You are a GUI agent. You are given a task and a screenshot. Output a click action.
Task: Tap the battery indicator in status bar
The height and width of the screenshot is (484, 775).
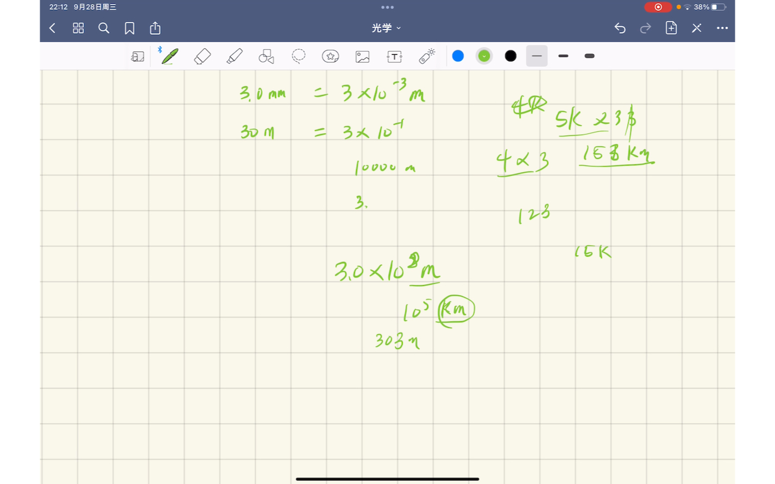tap(719, 7)
